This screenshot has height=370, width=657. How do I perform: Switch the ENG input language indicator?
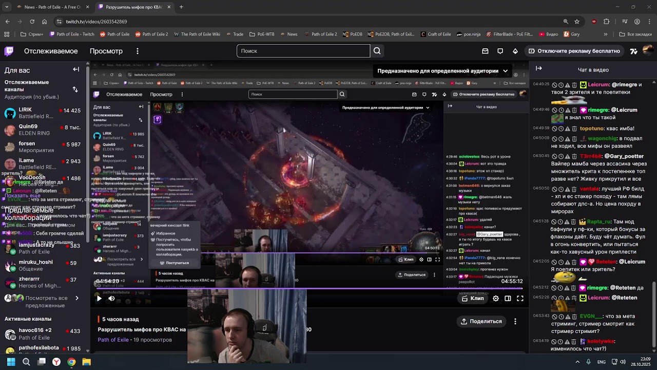(x=601, y=362)
